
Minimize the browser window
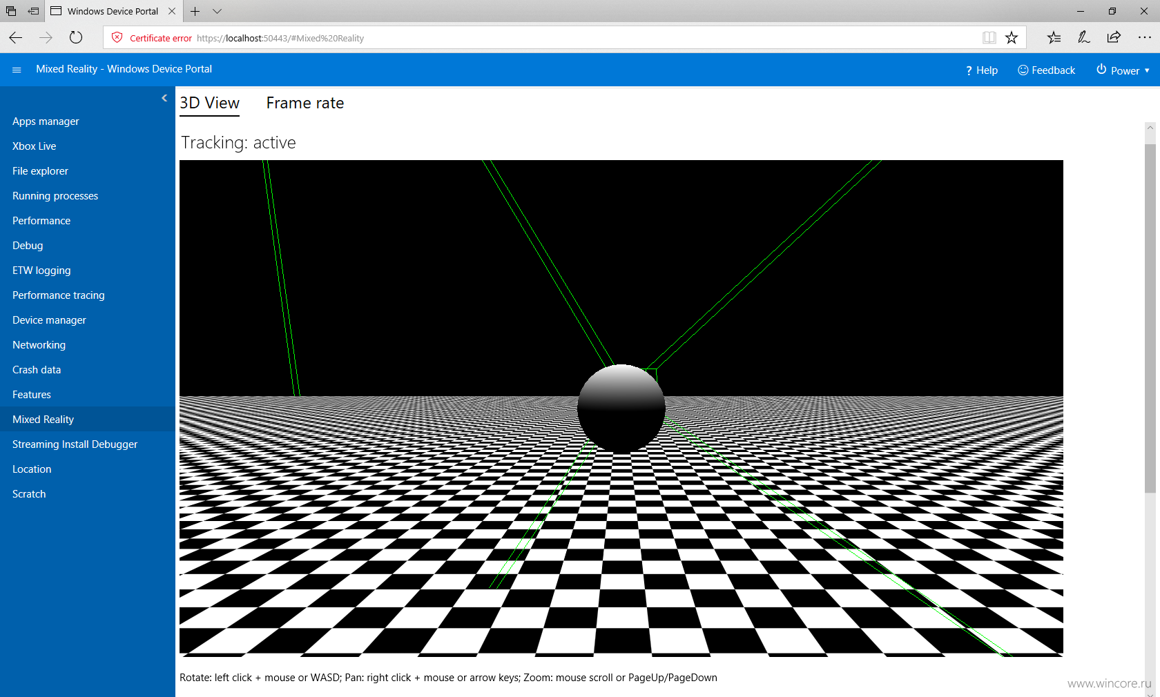1081,11
